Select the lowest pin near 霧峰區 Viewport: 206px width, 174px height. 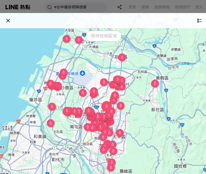pyautogui.click(x=111, y=168)
